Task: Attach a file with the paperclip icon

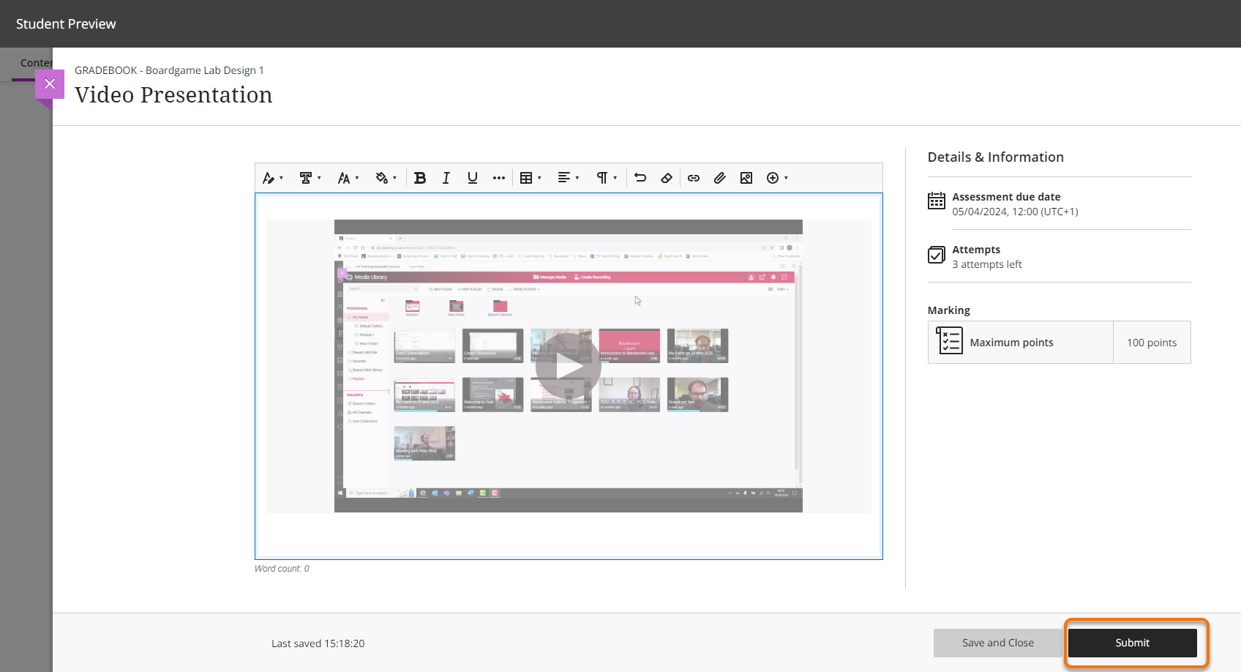Action: pos(720,178)
